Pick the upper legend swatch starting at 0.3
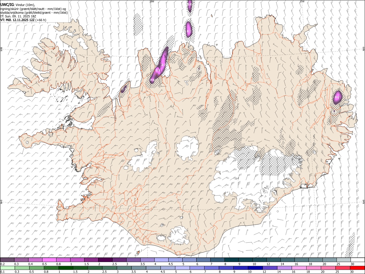365x274 pixels. pos(21,260)
